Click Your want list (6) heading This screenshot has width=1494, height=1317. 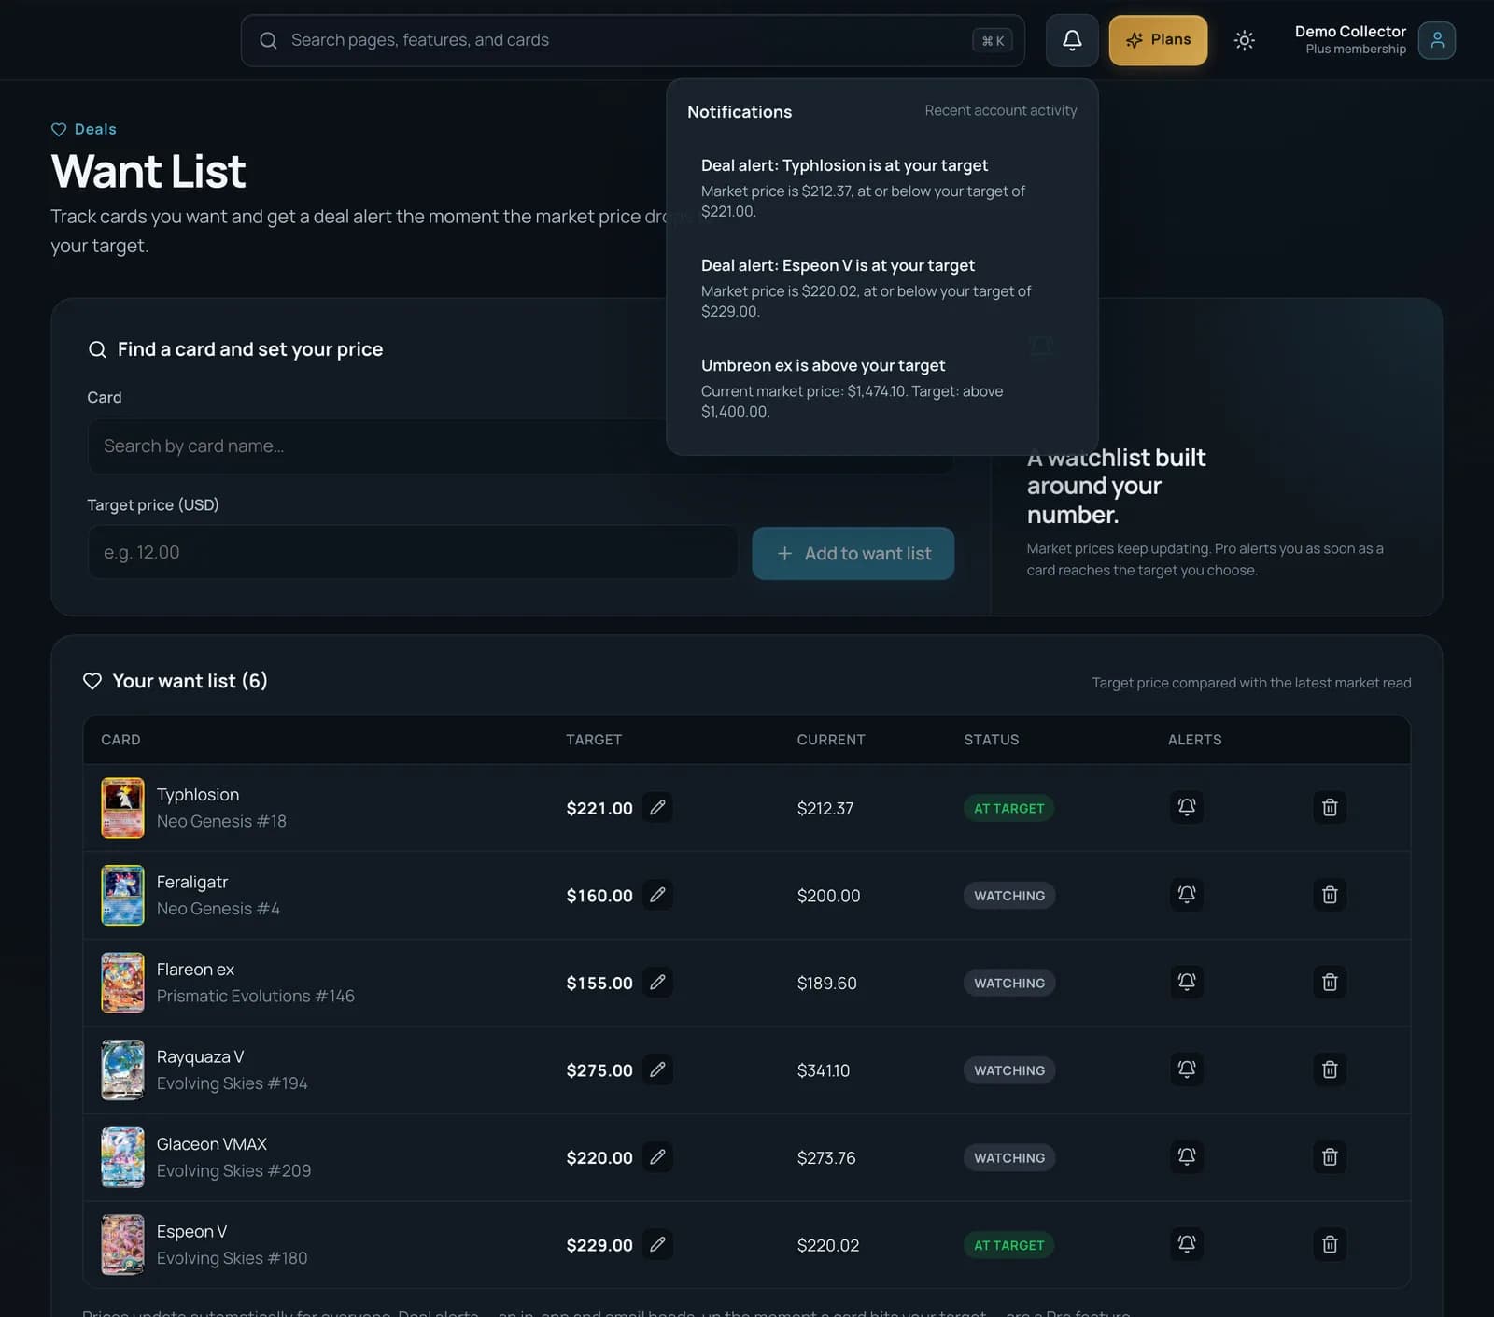tap(190, 681)
